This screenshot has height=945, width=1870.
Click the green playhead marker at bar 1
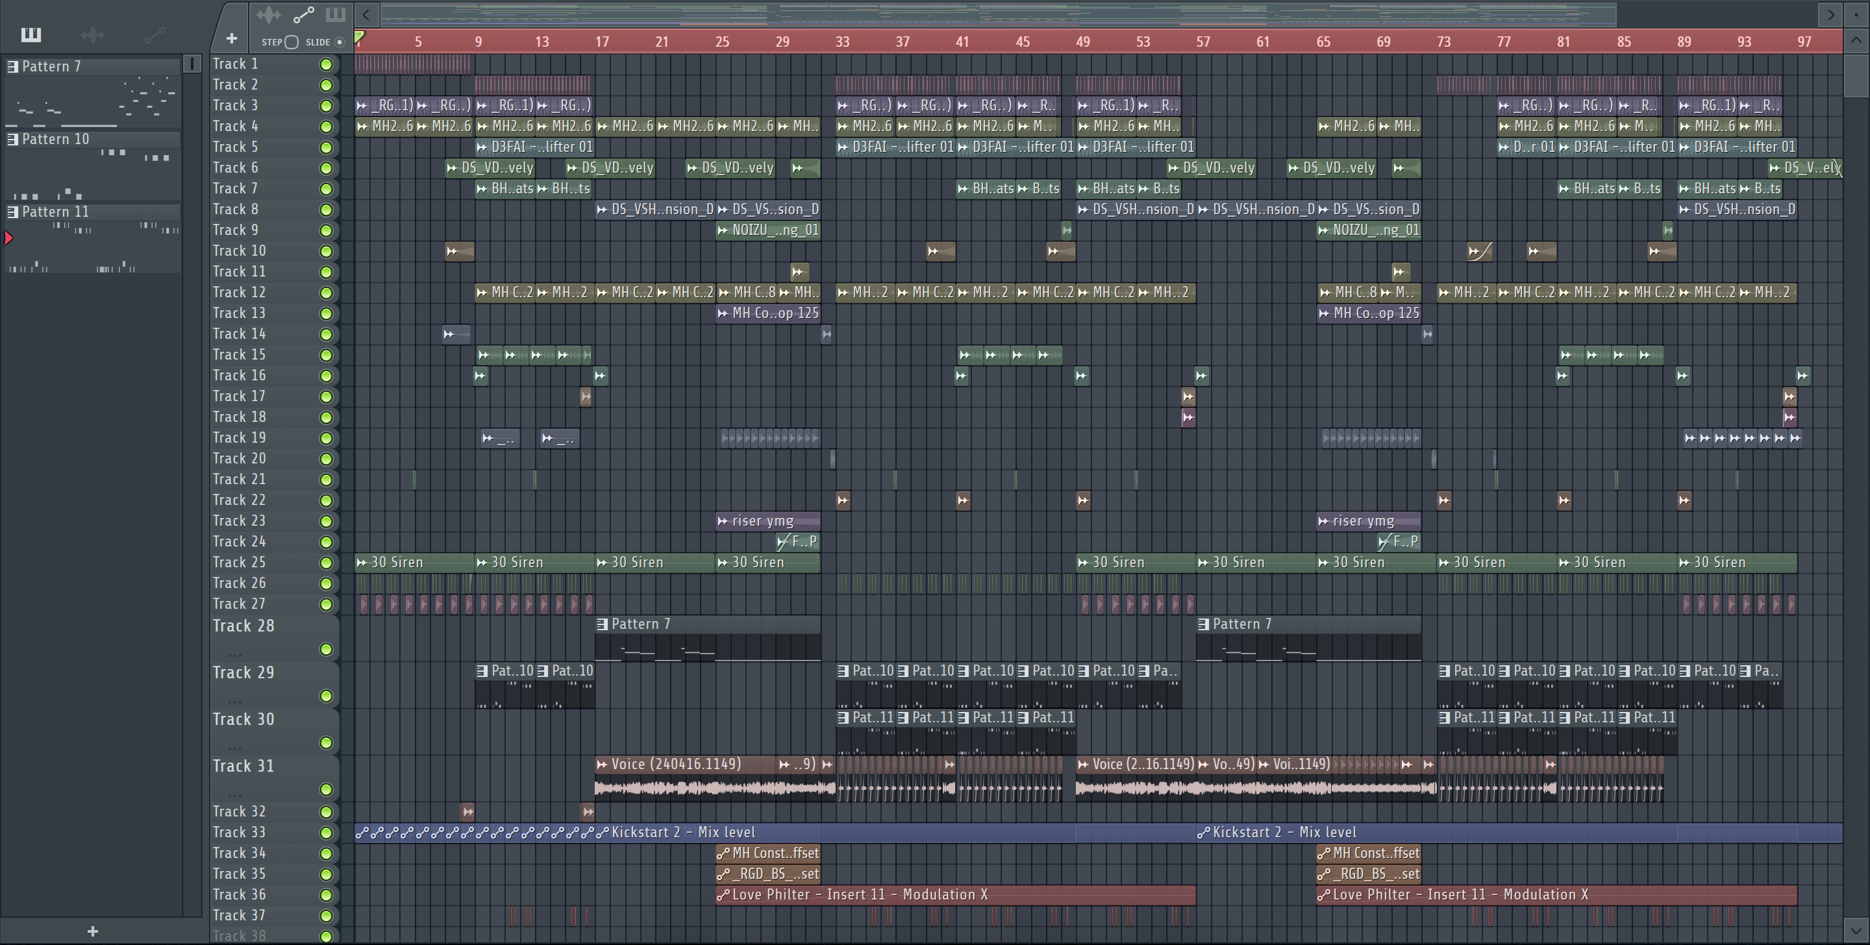[x=359, y=36]
